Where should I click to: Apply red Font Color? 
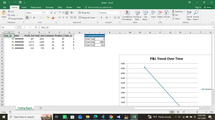click(x=53, y=17)
